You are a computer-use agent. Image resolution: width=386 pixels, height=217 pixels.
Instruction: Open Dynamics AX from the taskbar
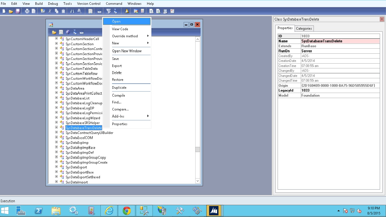click(214, 211)
